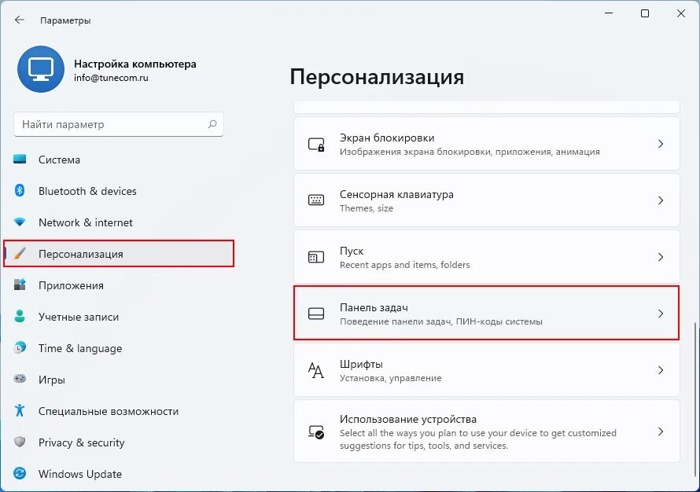The image size is (700, 492).
Task: Click the lock screen icon in Экран блокировки
Action: [316, 144]
